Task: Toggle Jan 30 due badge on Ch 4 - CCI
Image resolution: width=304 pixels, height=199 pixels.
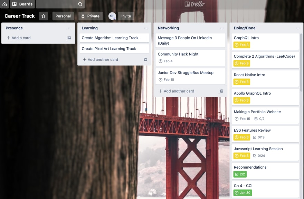Action: pyautogui.click(x=243, y=192)
